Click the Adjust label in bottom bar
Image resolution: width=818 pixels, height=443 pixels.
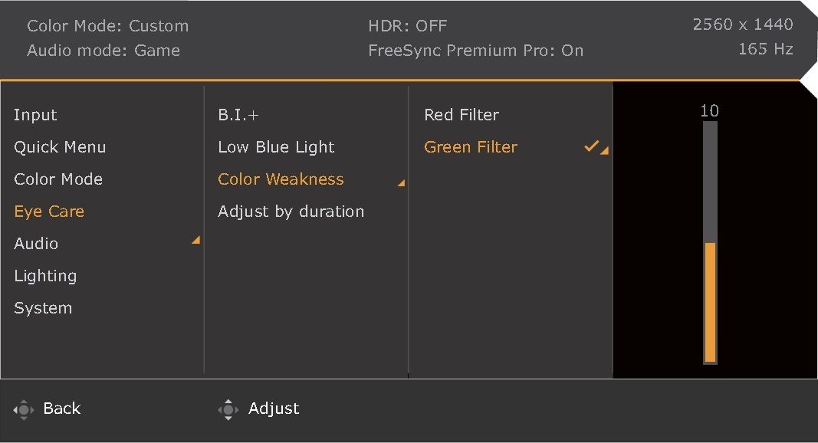click(274, 409)
